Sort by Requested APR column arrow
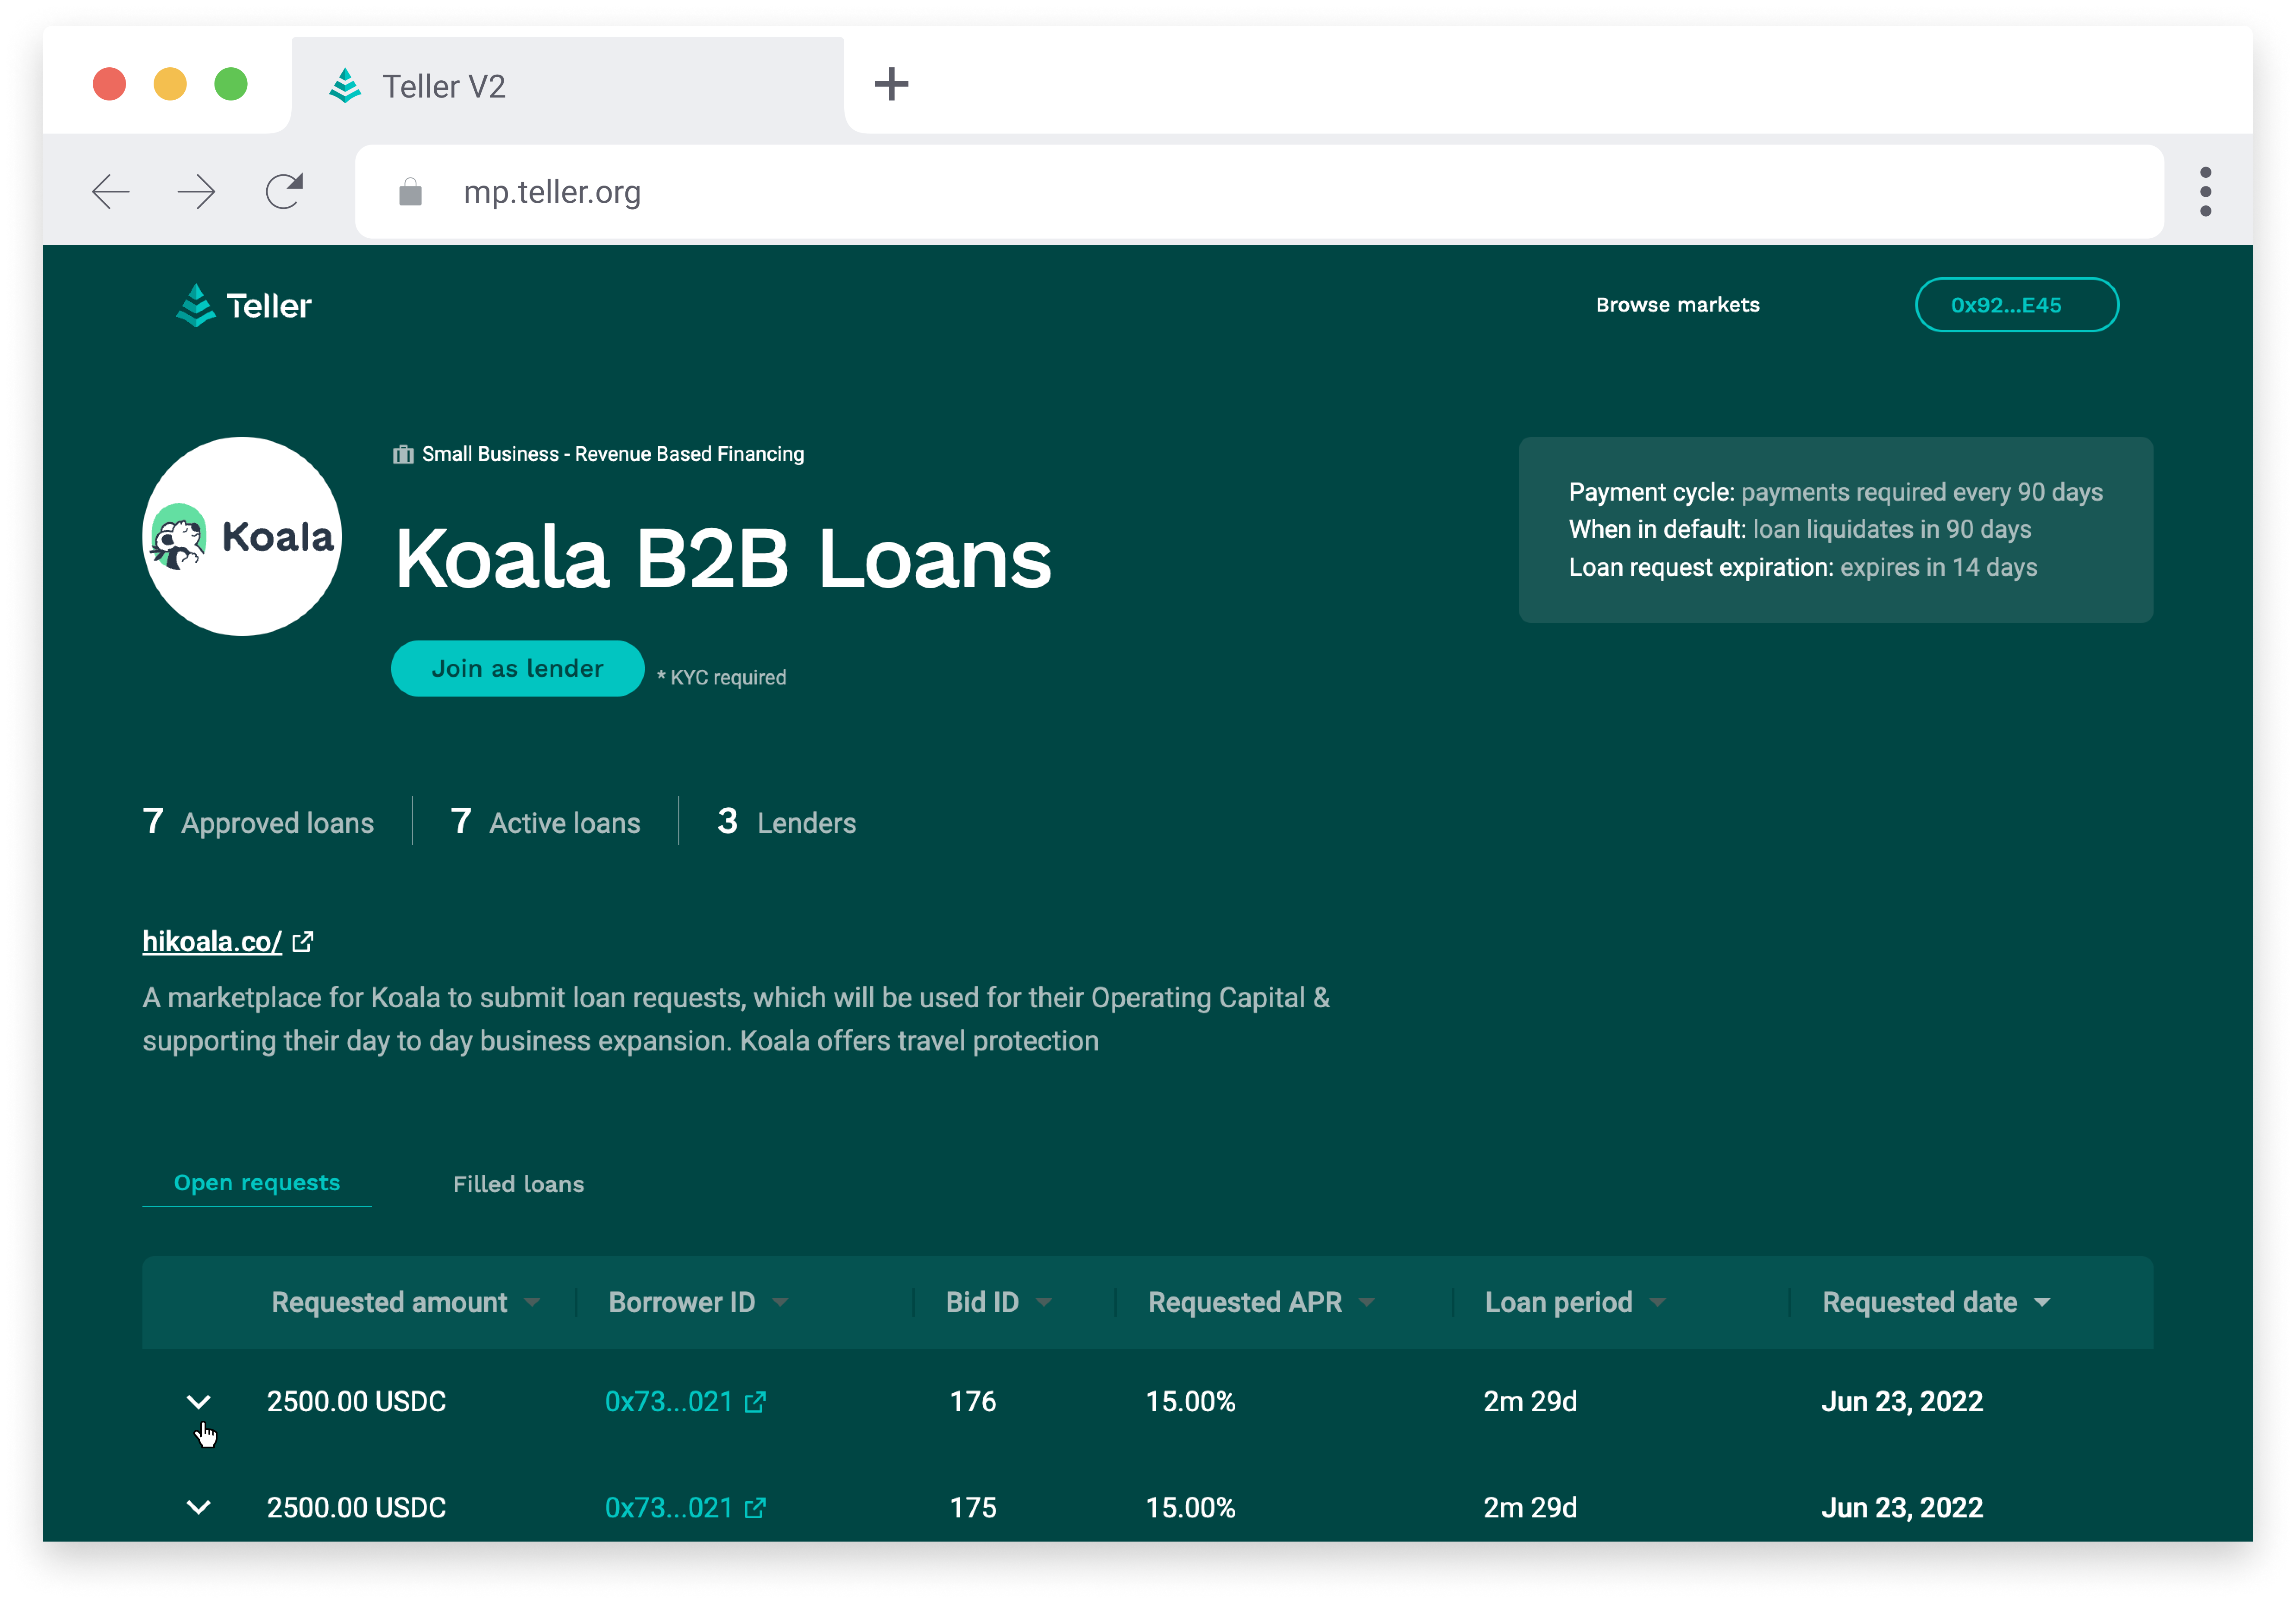This screenshot has height=1602, width=2296. pos(1367,1302)
